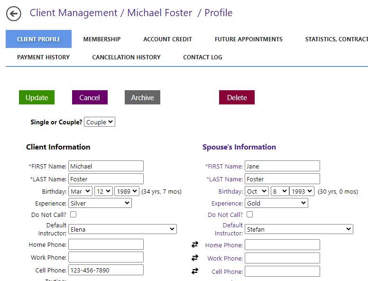Open the Single or Couple dropdown

[x=100, y=122]
